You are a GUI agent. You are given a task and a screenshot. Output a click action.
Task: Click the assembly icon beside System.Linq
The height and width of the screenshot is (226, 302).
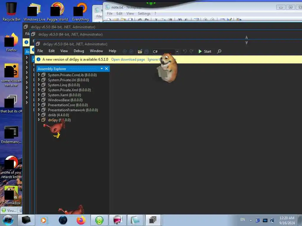tap(44, 84)
